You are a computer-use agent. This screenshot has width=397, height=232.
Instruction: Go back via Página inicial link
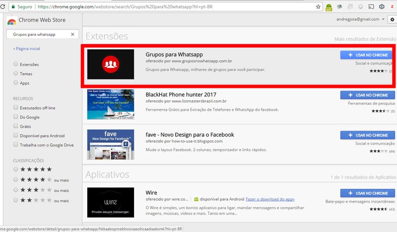(27, 49)
